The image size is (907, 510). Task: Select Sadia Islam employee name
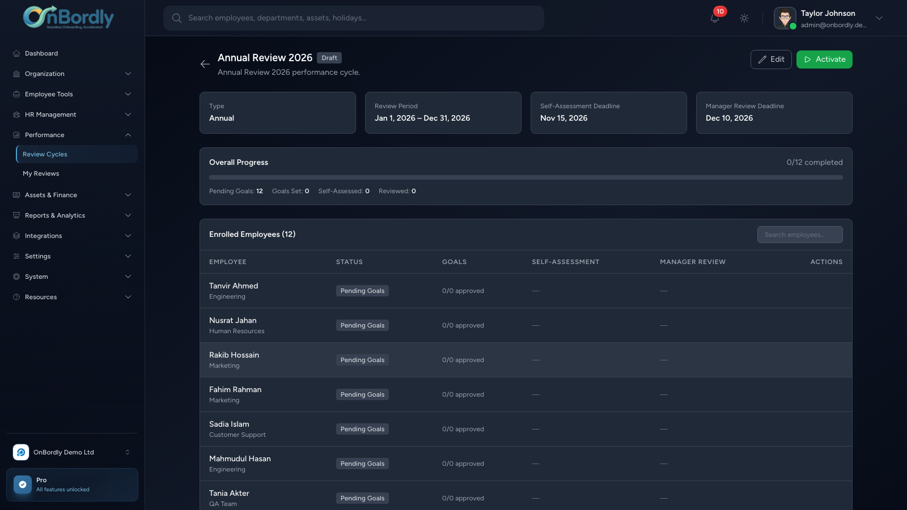(229, 424)
